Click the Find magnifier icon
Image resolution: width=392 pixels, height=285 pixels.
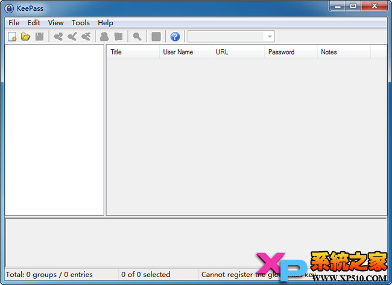(137, 37)
